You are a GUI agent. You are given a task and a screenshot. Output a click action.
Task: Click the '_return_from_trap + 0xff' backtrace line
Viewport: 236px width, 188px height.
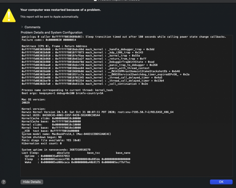(84, 59)
